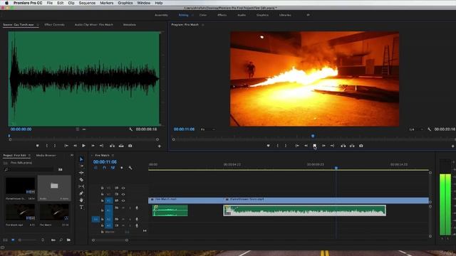Switch to Media Browser tab
The width and height of the screenshot is (456, 256).
(46, 156)
